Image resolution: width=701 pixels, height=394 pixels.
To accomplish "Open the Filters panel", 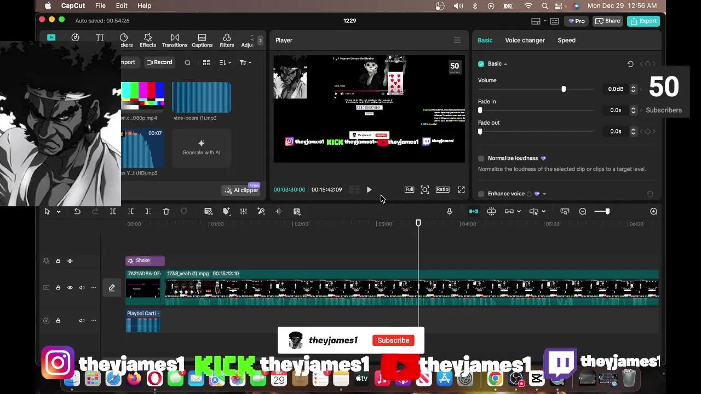I will 227,40.
